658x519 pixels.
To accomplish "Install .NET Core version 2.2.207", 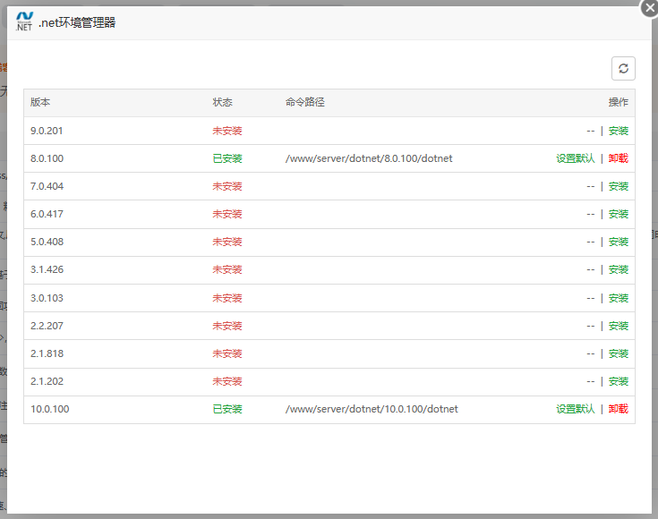I will click(x=618, y=326).
